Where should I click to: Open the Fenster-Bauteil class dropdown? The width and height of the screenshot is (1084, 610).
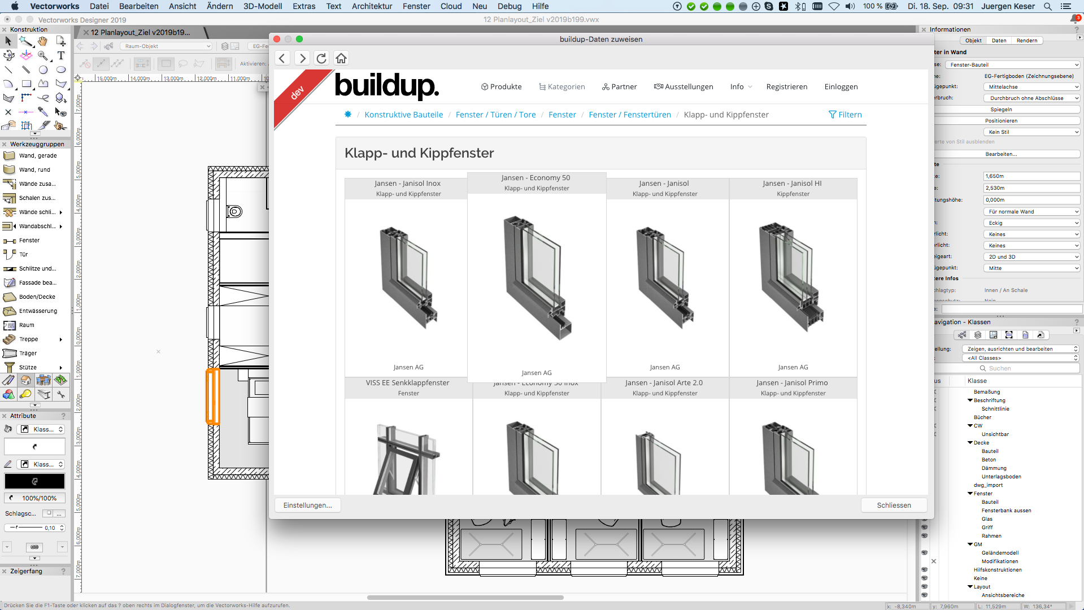(1013, 65)
